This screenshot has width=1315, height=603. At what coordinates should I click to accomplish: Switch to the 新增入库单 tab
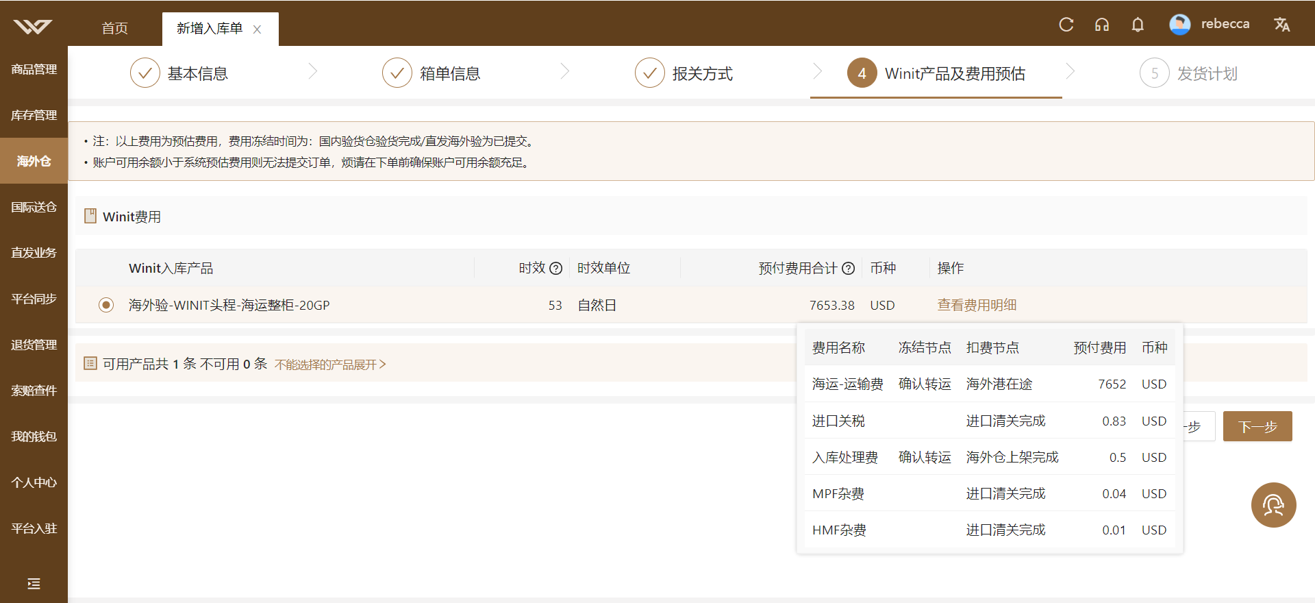tap(210, 28)
